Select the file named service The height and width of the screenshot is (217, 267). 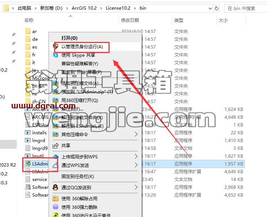[40, 180]
